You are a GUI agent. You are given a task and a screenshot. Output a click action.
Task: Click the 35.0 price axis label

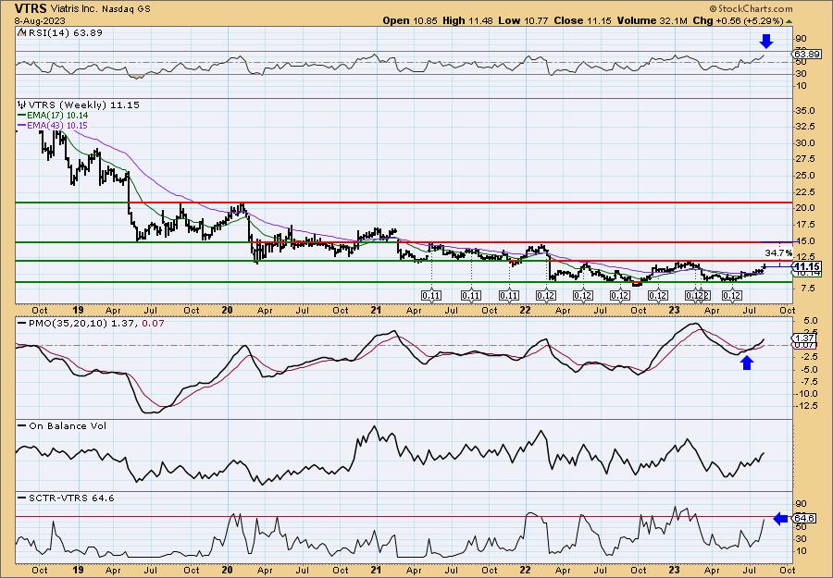[x=805, y=110]
